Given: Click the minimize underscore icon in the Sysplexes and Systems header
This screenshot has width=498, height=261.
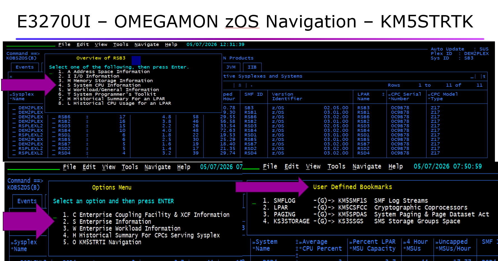Looking at the screenshot, I should (x=472, y=77).
